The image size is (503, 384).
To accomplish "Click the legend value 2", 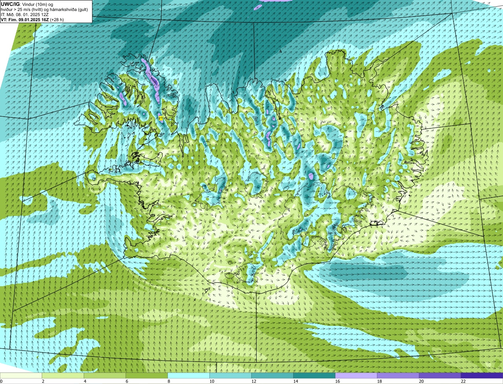I will (43, 381).
